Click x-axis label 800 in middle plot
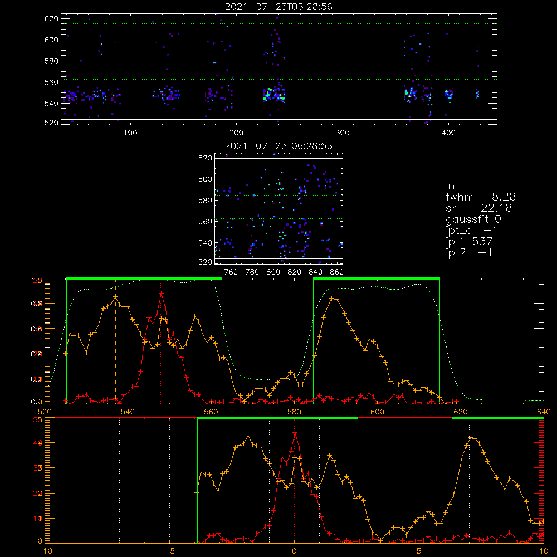Viewport: 557px width, 557px height. coord(273,272)
